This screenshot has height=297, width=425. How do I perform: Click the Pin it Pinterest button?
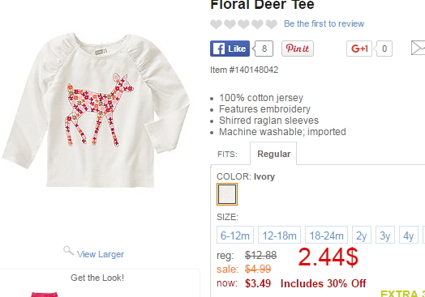pyautogui.click(x=298, y=49)
